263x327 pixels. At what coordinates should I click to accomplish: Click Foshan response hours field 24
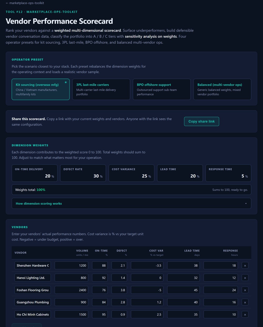221,290
